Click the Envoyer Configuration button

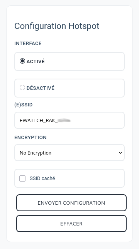pos(71,203)
